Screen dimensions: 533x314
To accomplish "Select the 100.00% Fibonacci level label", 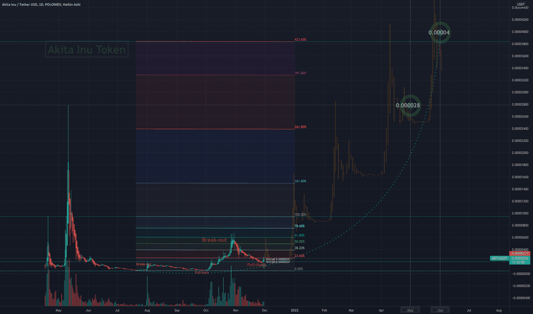I will (x=300, y=215).
